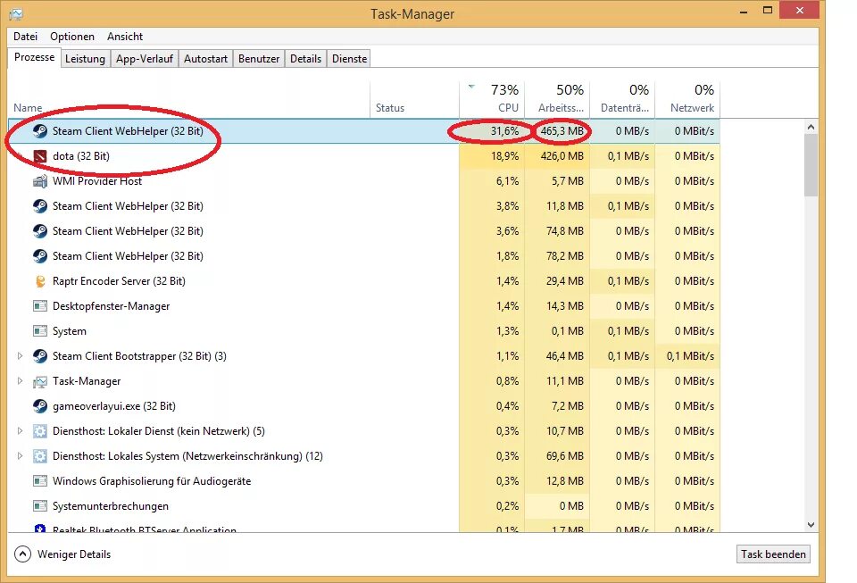Open the Optionen menu

click(x=71, y=37)
